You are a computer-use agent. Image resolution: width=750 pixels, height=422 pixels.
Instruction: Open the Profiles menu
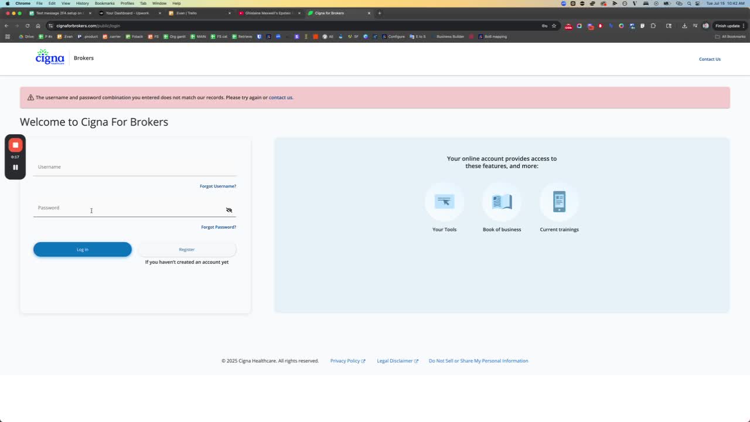(x=127, y=4)
